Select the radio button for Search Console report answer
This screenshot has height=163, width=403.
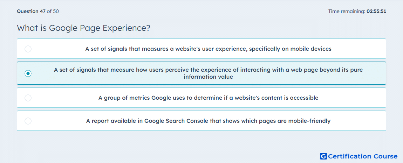(28, 121)
